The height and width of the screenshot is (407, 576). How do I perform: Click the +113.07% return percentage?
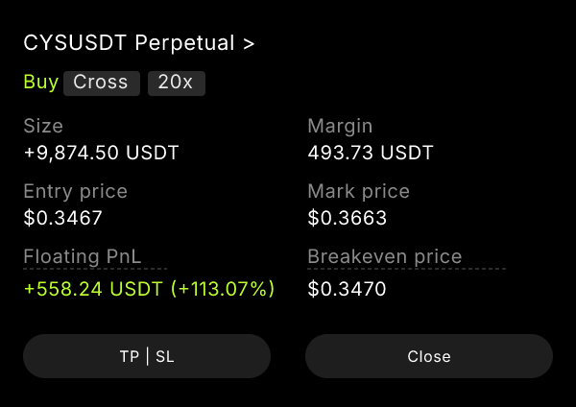(223, 289)
